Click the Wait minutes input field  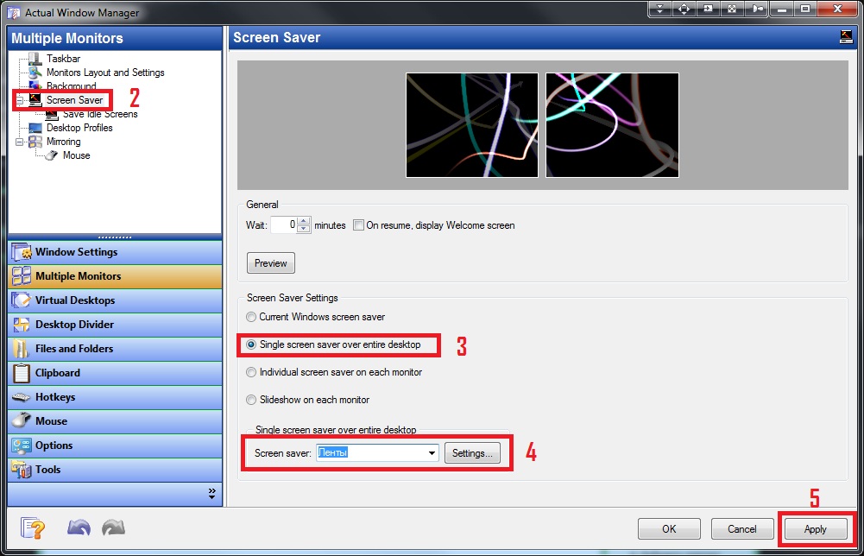tap(284, 224)
